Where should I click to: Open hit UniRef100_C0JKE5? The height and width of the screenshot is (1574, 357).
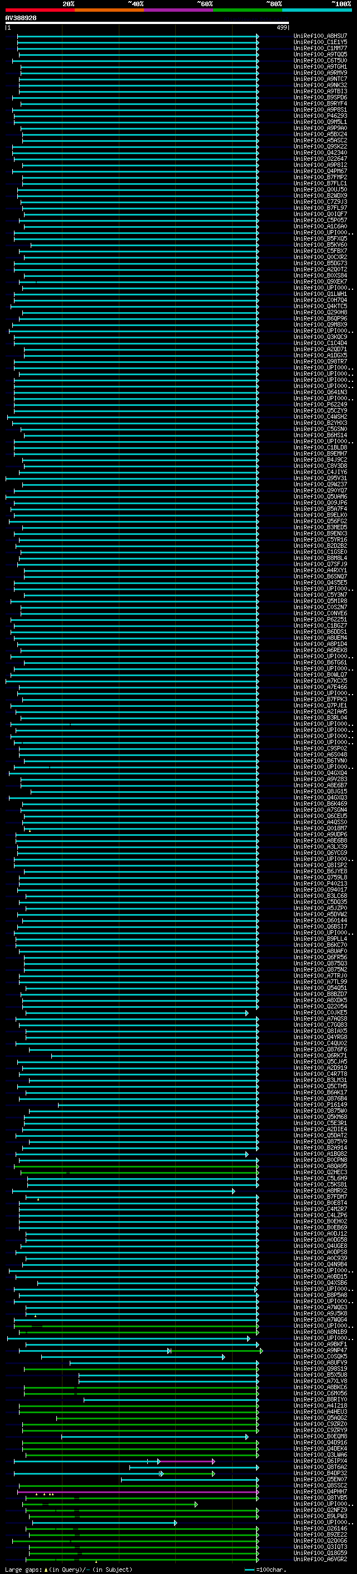[x=320, y=1012]
